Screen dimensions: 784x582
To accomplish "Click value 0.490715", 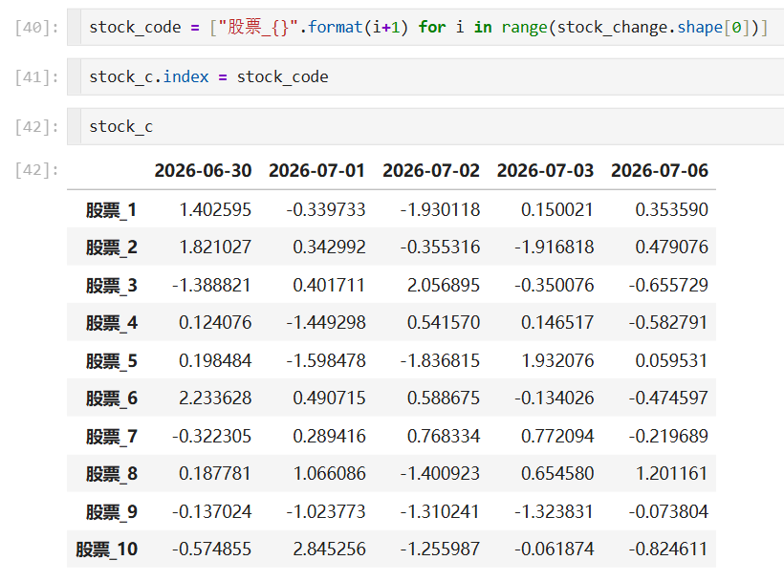I will [329, 399].
